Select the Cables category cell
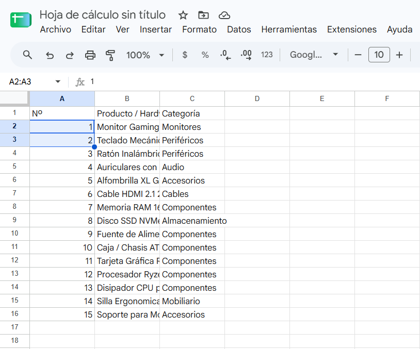The width and height of the screenshot is (420, 349). coord(192,194)
